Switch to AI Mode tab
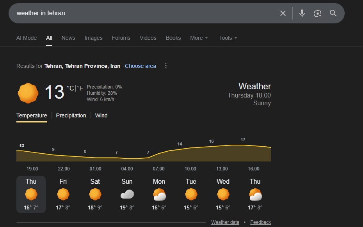 click(27, 38)
